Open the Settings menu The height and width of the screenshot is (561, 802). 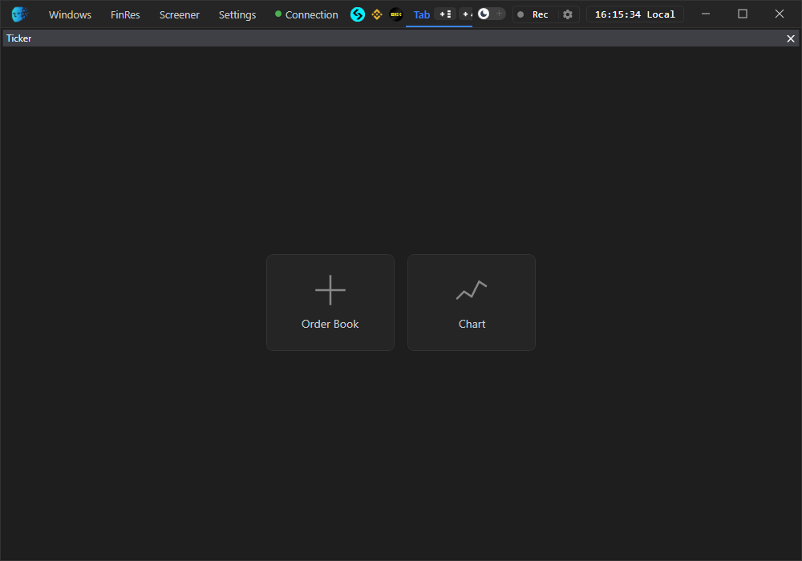click(x=237, y=14)
